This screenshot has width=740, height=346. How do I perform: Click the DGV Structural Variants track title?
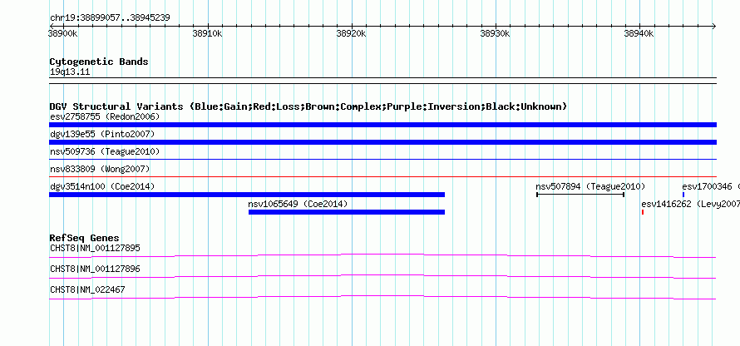click(308, 106)
